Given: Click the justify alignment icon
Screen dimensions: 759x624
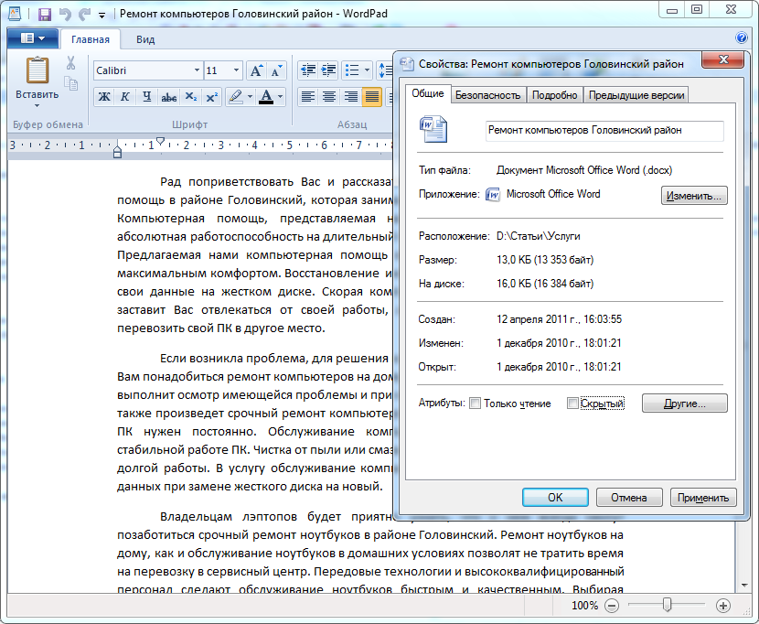Looking at the screenshot, I should point(371,97).
